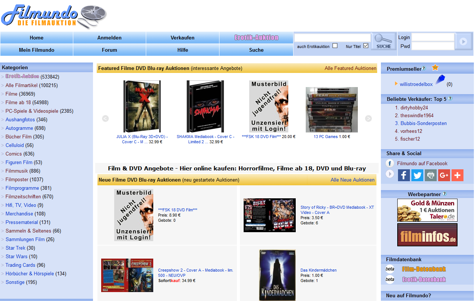Open Creepshow 2 Cover A auction link
The width and height of the screenshot is (475, 301).
(x=196, y=273)
